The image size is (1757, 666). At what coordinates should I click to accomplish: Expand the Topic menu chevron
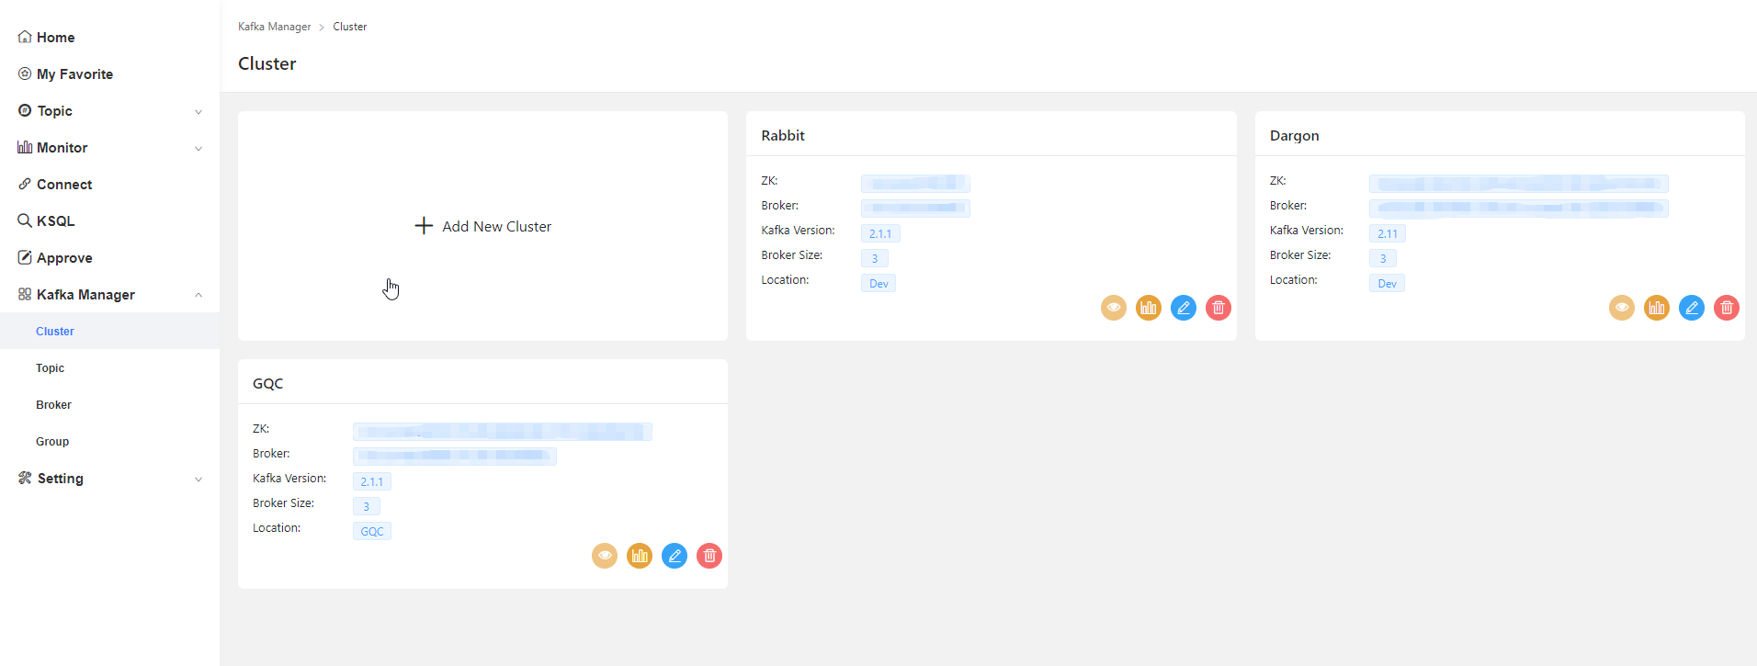tap(198, 112)
